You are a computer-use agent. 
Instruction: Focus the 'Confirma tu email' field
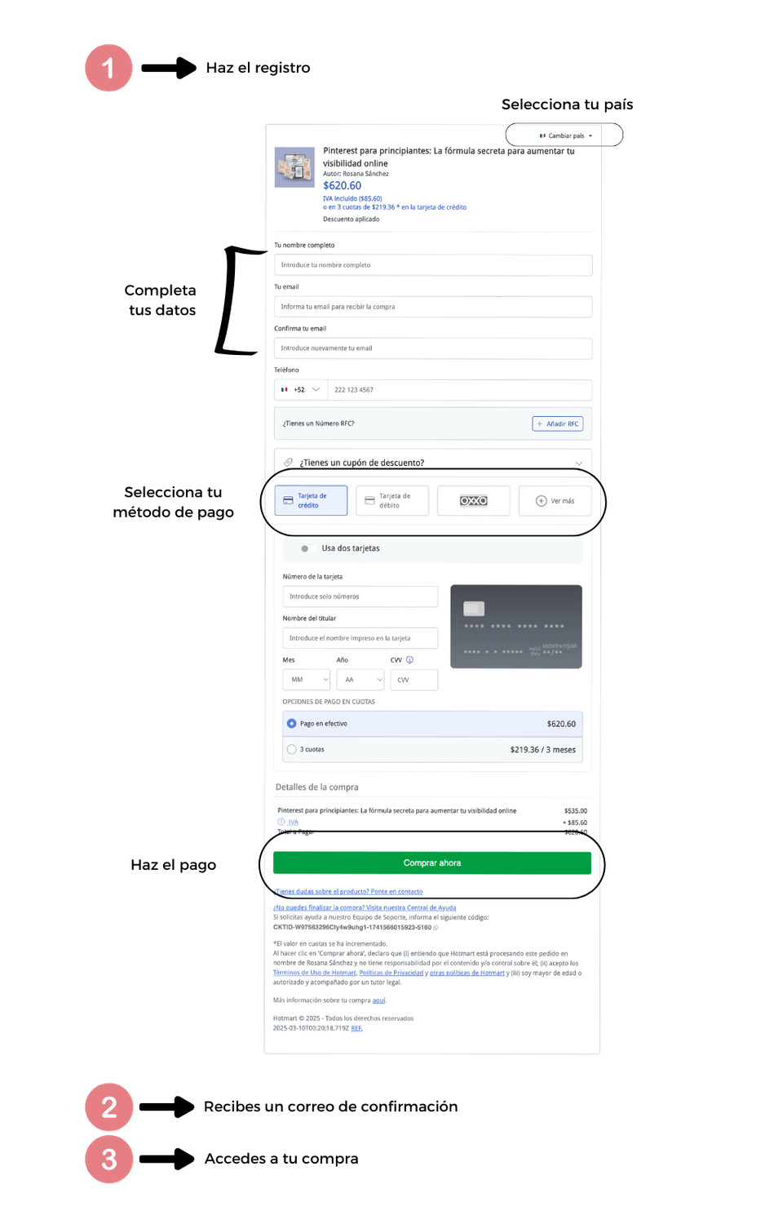click(433, 348)
